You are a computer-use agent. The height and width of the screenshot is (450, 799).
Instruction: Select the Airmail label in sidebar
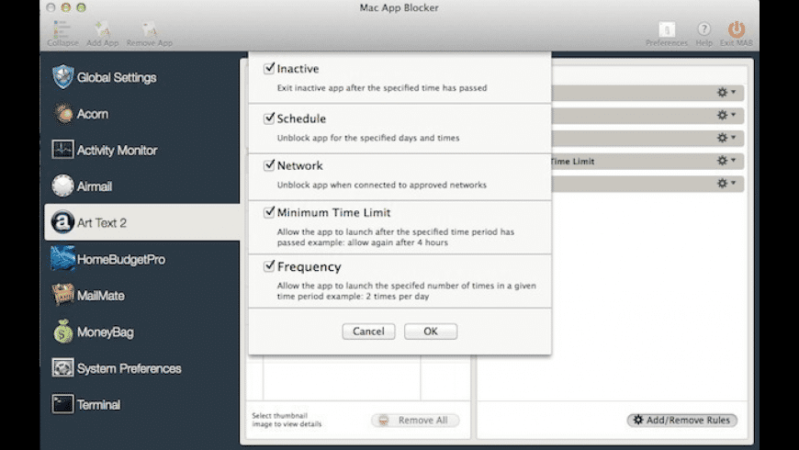click(95, 186)
